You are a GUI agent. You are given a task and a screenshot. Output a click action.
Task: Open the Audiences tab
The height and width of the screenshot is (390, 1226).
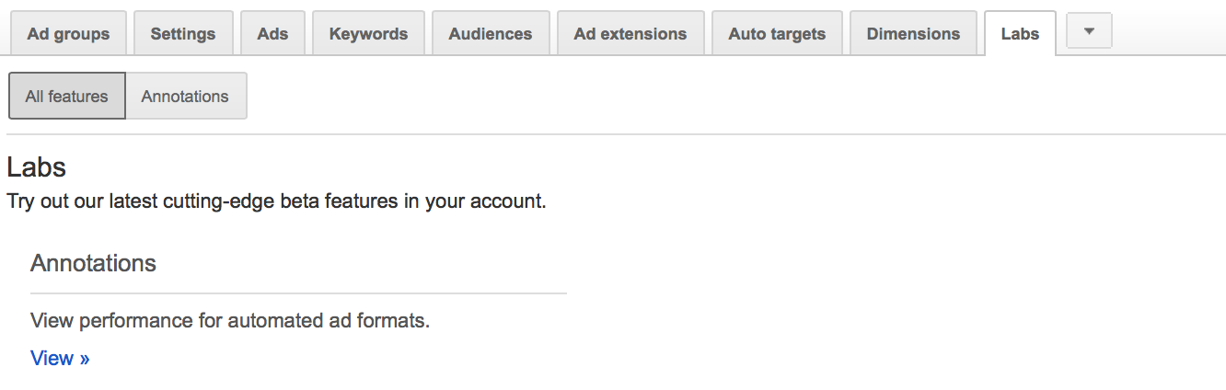[x=491, y=34]
